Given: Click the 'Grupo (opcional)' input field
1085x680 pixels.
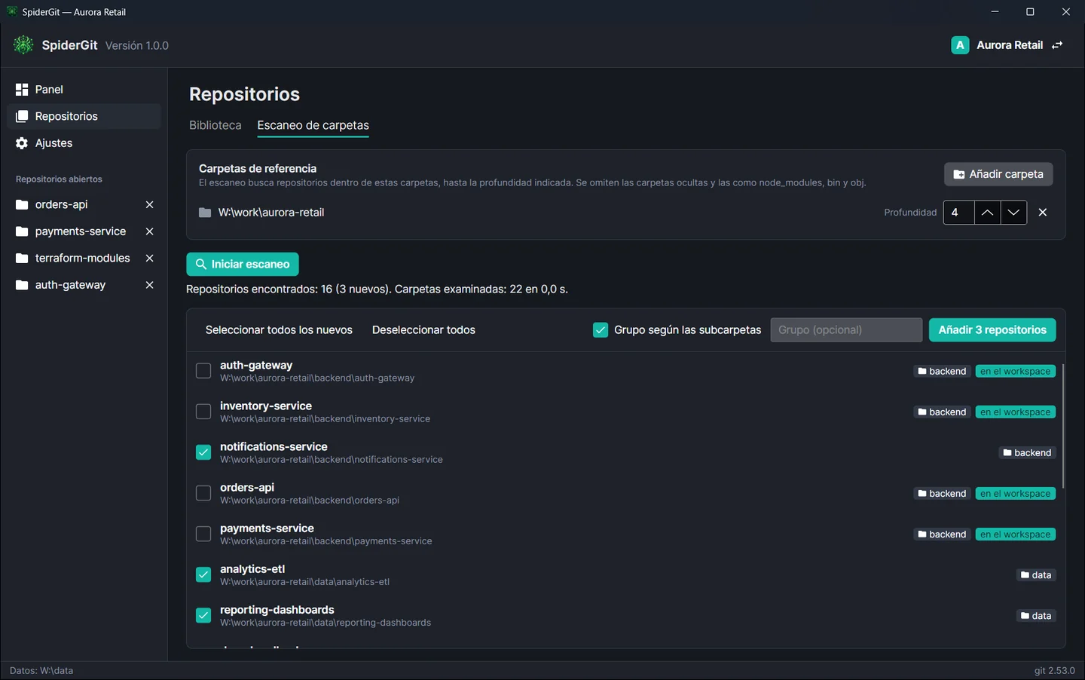Looking at the screenshot, I should pos(846,330).
